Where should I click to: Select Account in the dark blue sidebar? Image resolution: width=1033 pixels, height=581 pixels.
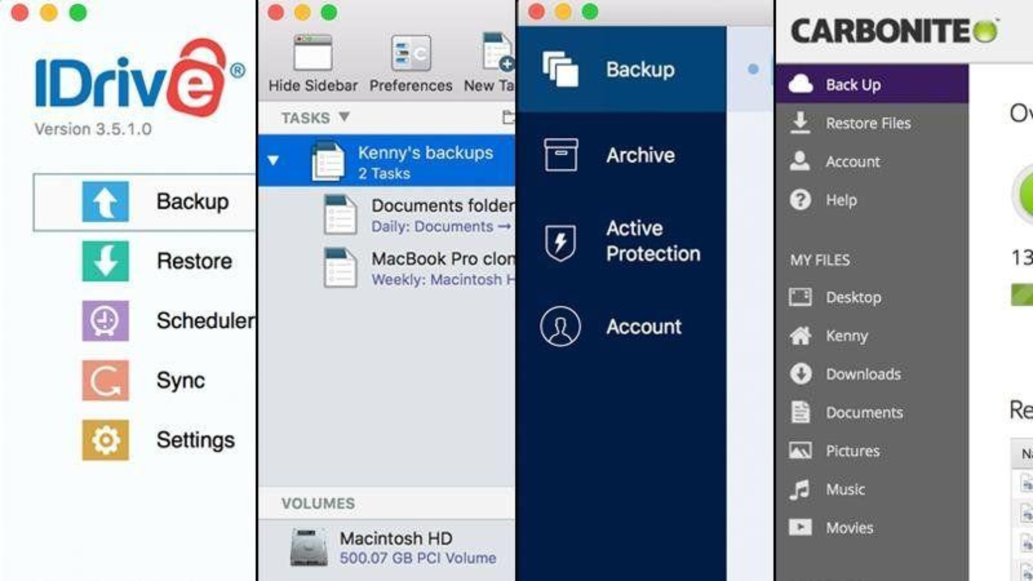coord(643,327)
